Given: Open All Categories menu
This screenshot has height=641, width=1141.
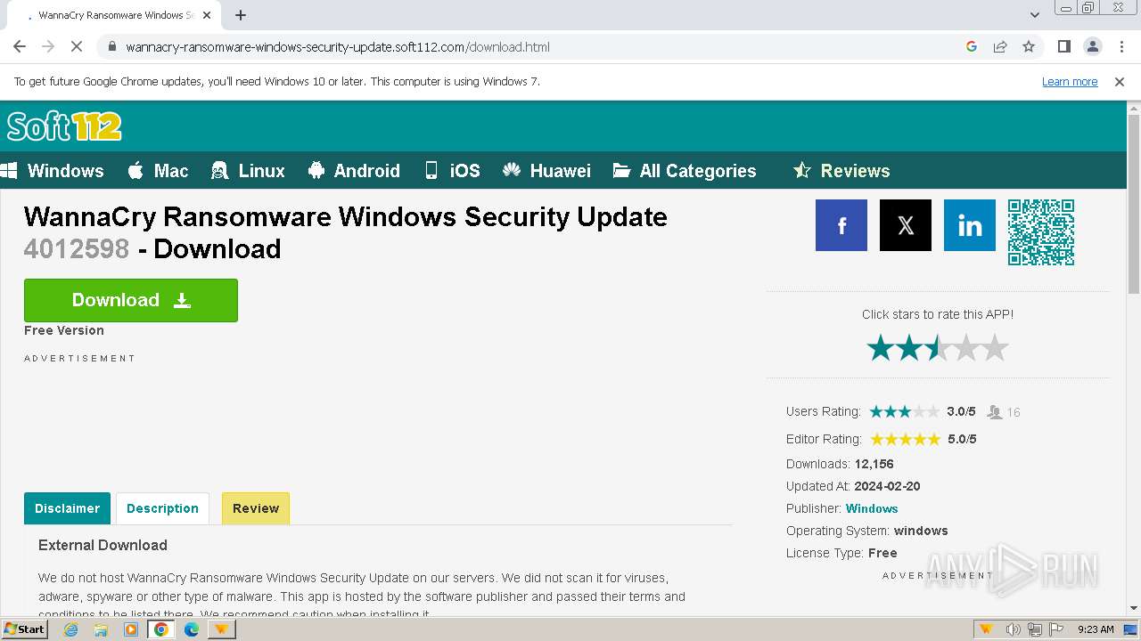Looking at the screenshot, I should pyautogui.click(x=685, y=171).
